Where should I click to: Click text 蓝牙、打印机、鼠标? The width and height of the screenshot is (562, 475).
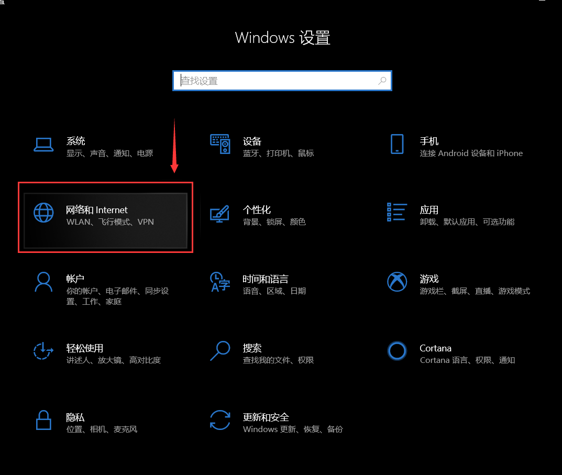pos(279,153)
